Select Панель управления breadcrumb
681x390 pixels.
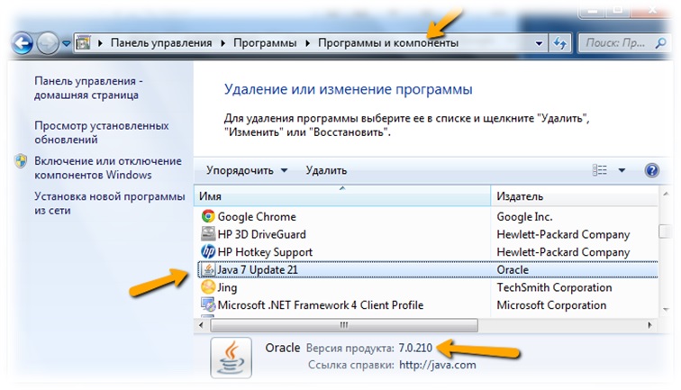(161, 43)
